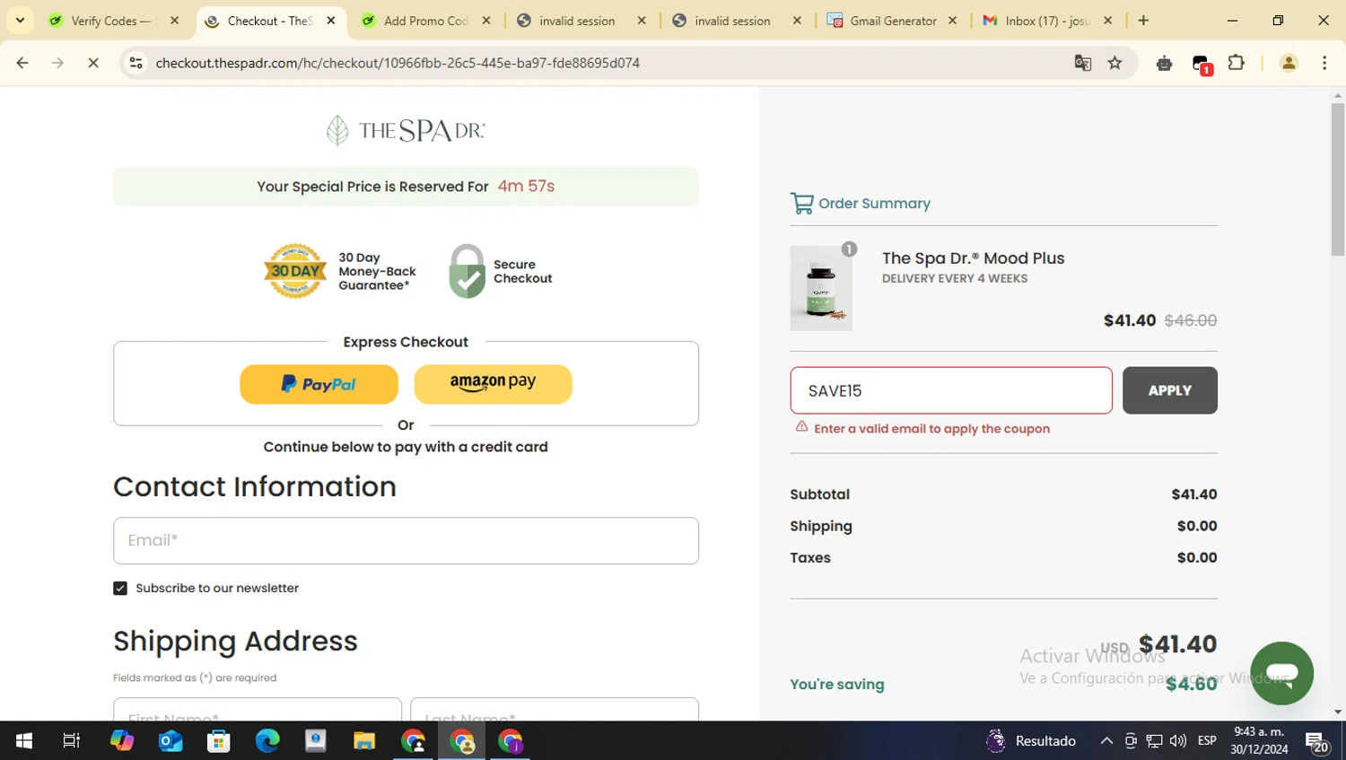The width and height of the screenshot is (1346, 760).
Task: Switch to the Gmail Generator tab
Action: (893, 21)
